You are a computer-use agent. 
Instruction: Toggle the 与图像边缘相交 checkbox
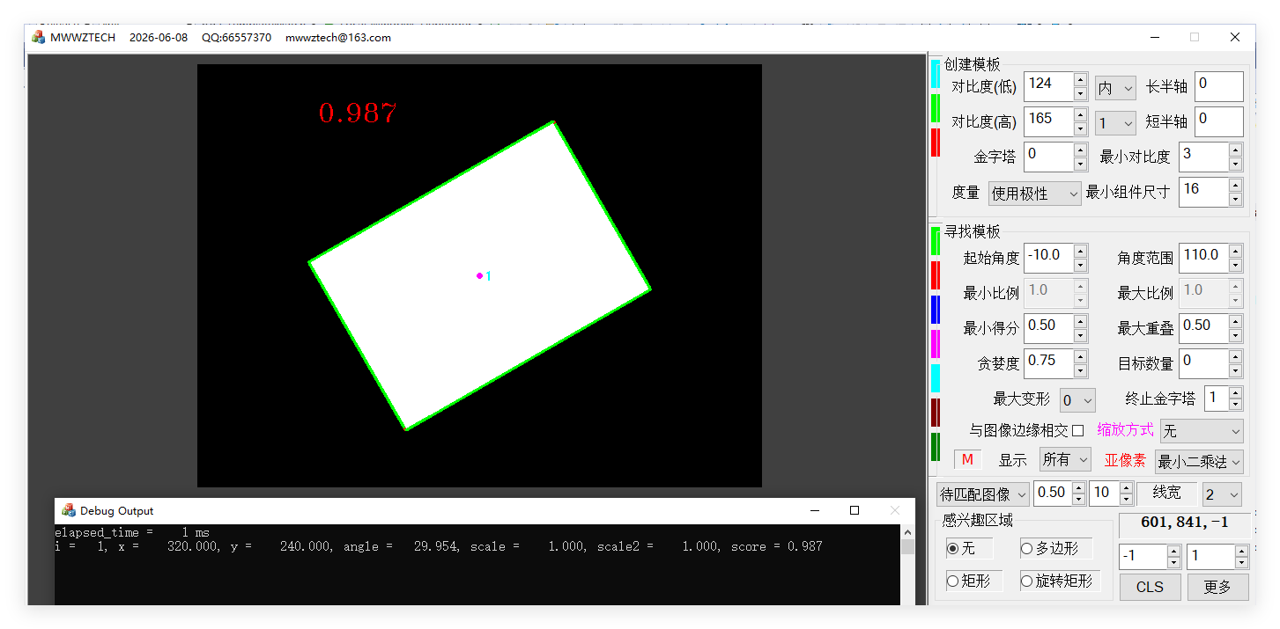[1077, 430]
